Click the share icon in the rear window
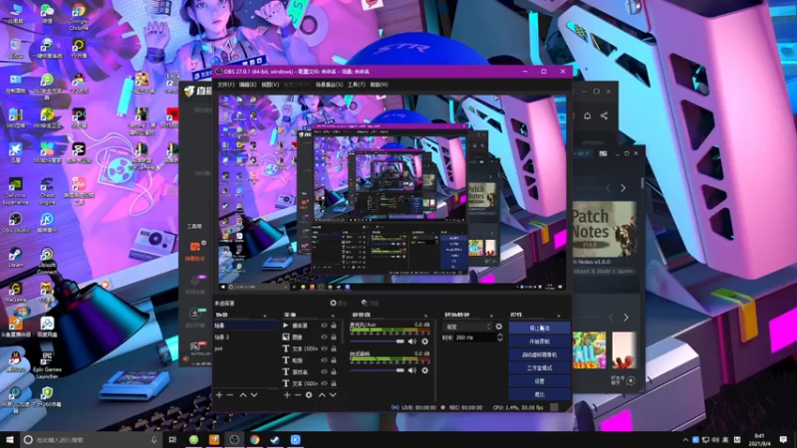Viewport: 797px width, 448px height. (604, 115)
